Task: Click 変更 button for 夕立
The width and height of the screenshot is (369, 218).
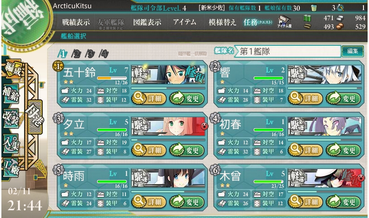Action: tap(187, 150)
